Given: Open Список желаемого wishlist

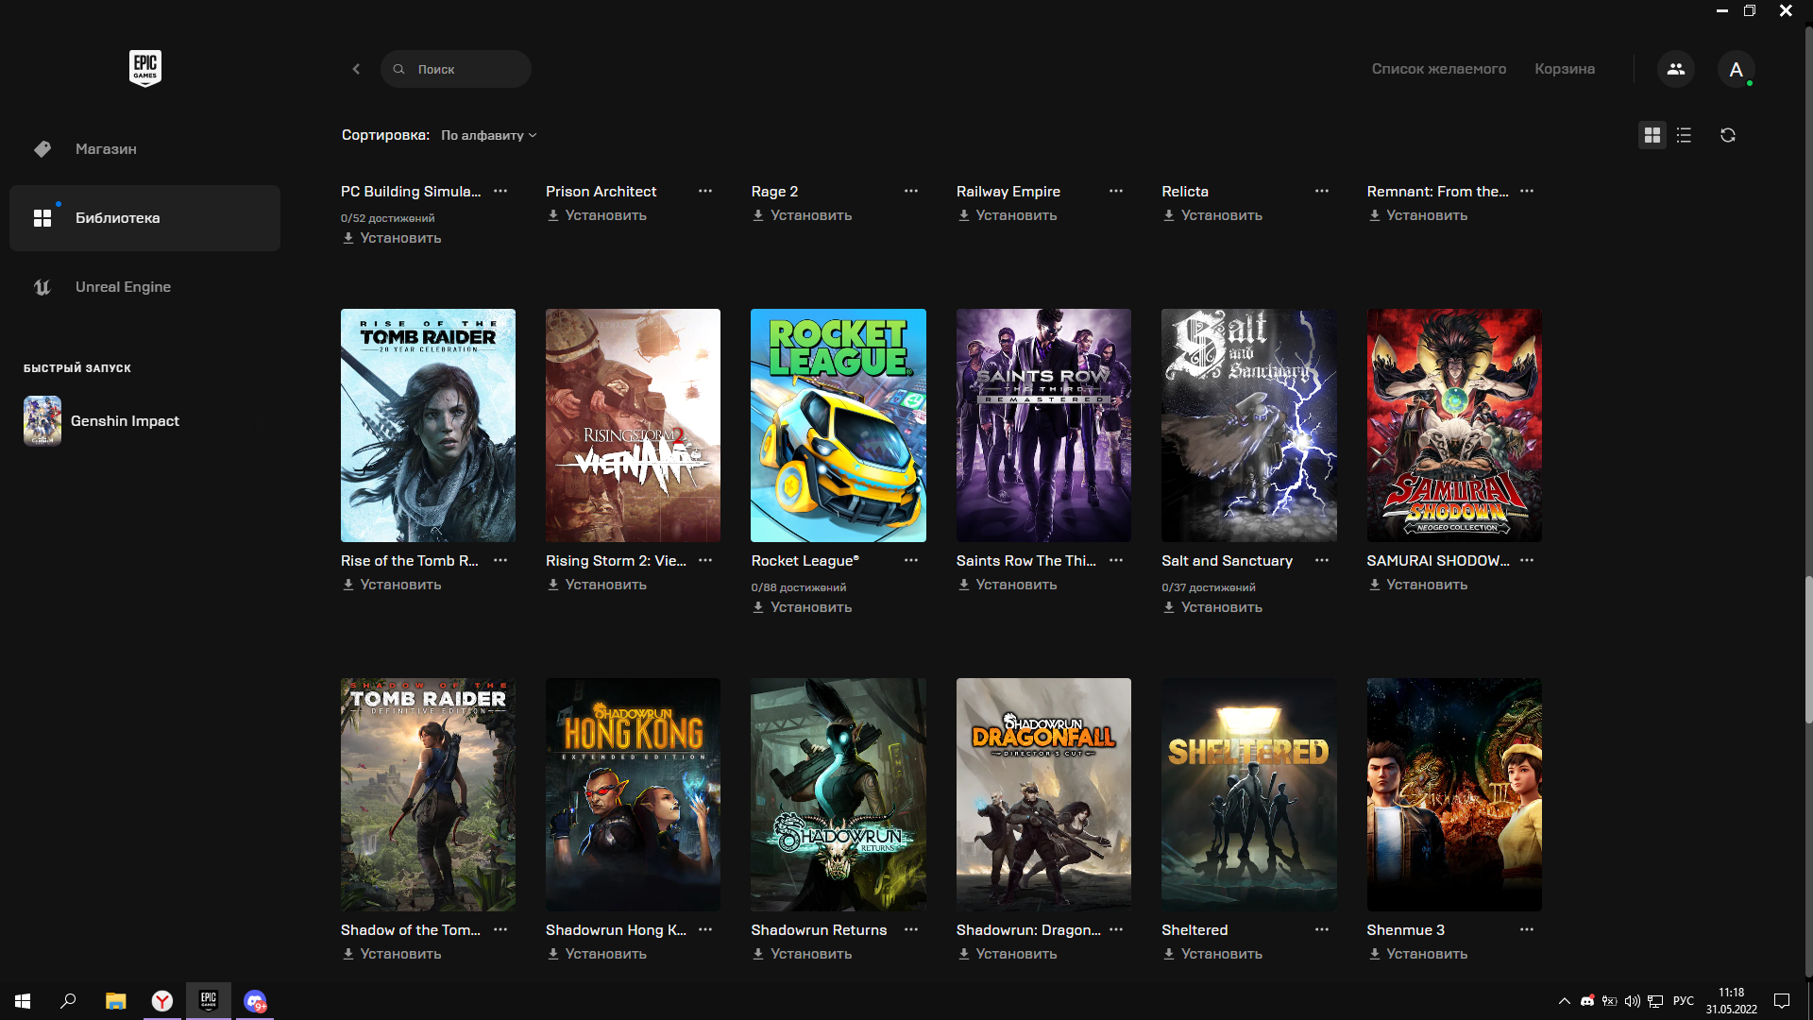Looking at the screenshot, I should [1439, 69].
